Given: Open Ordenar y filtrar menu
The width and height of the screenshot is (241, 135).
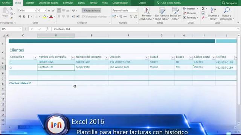Looking at the screenshot, I should [214, 14].
